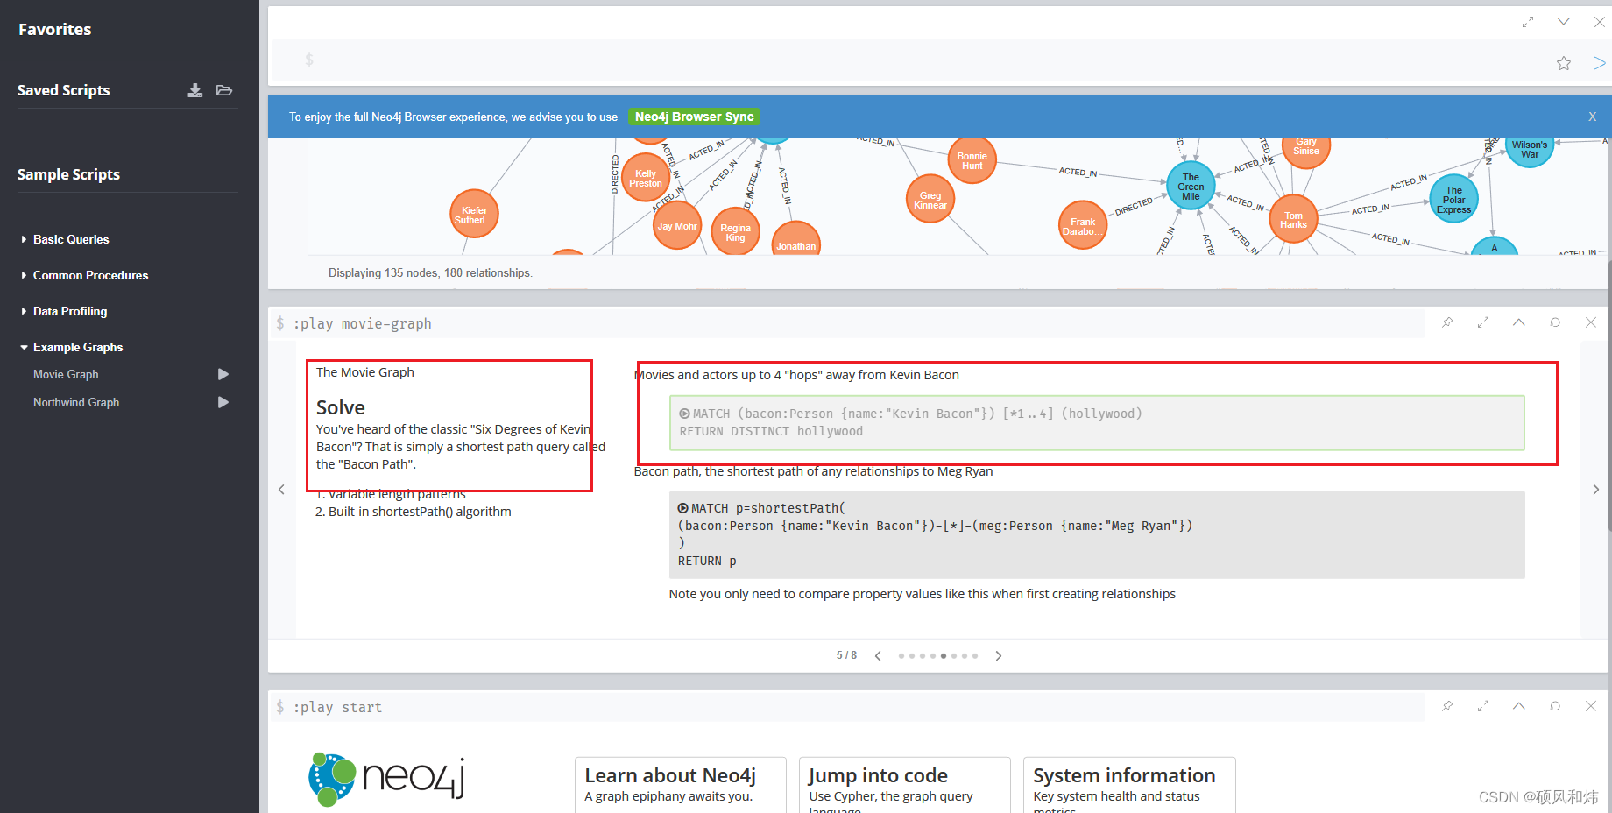Go to previous slide using left carousel arrow
Image resolution: width=1612 pixels, height=813 pixels.
coord(281,490)
